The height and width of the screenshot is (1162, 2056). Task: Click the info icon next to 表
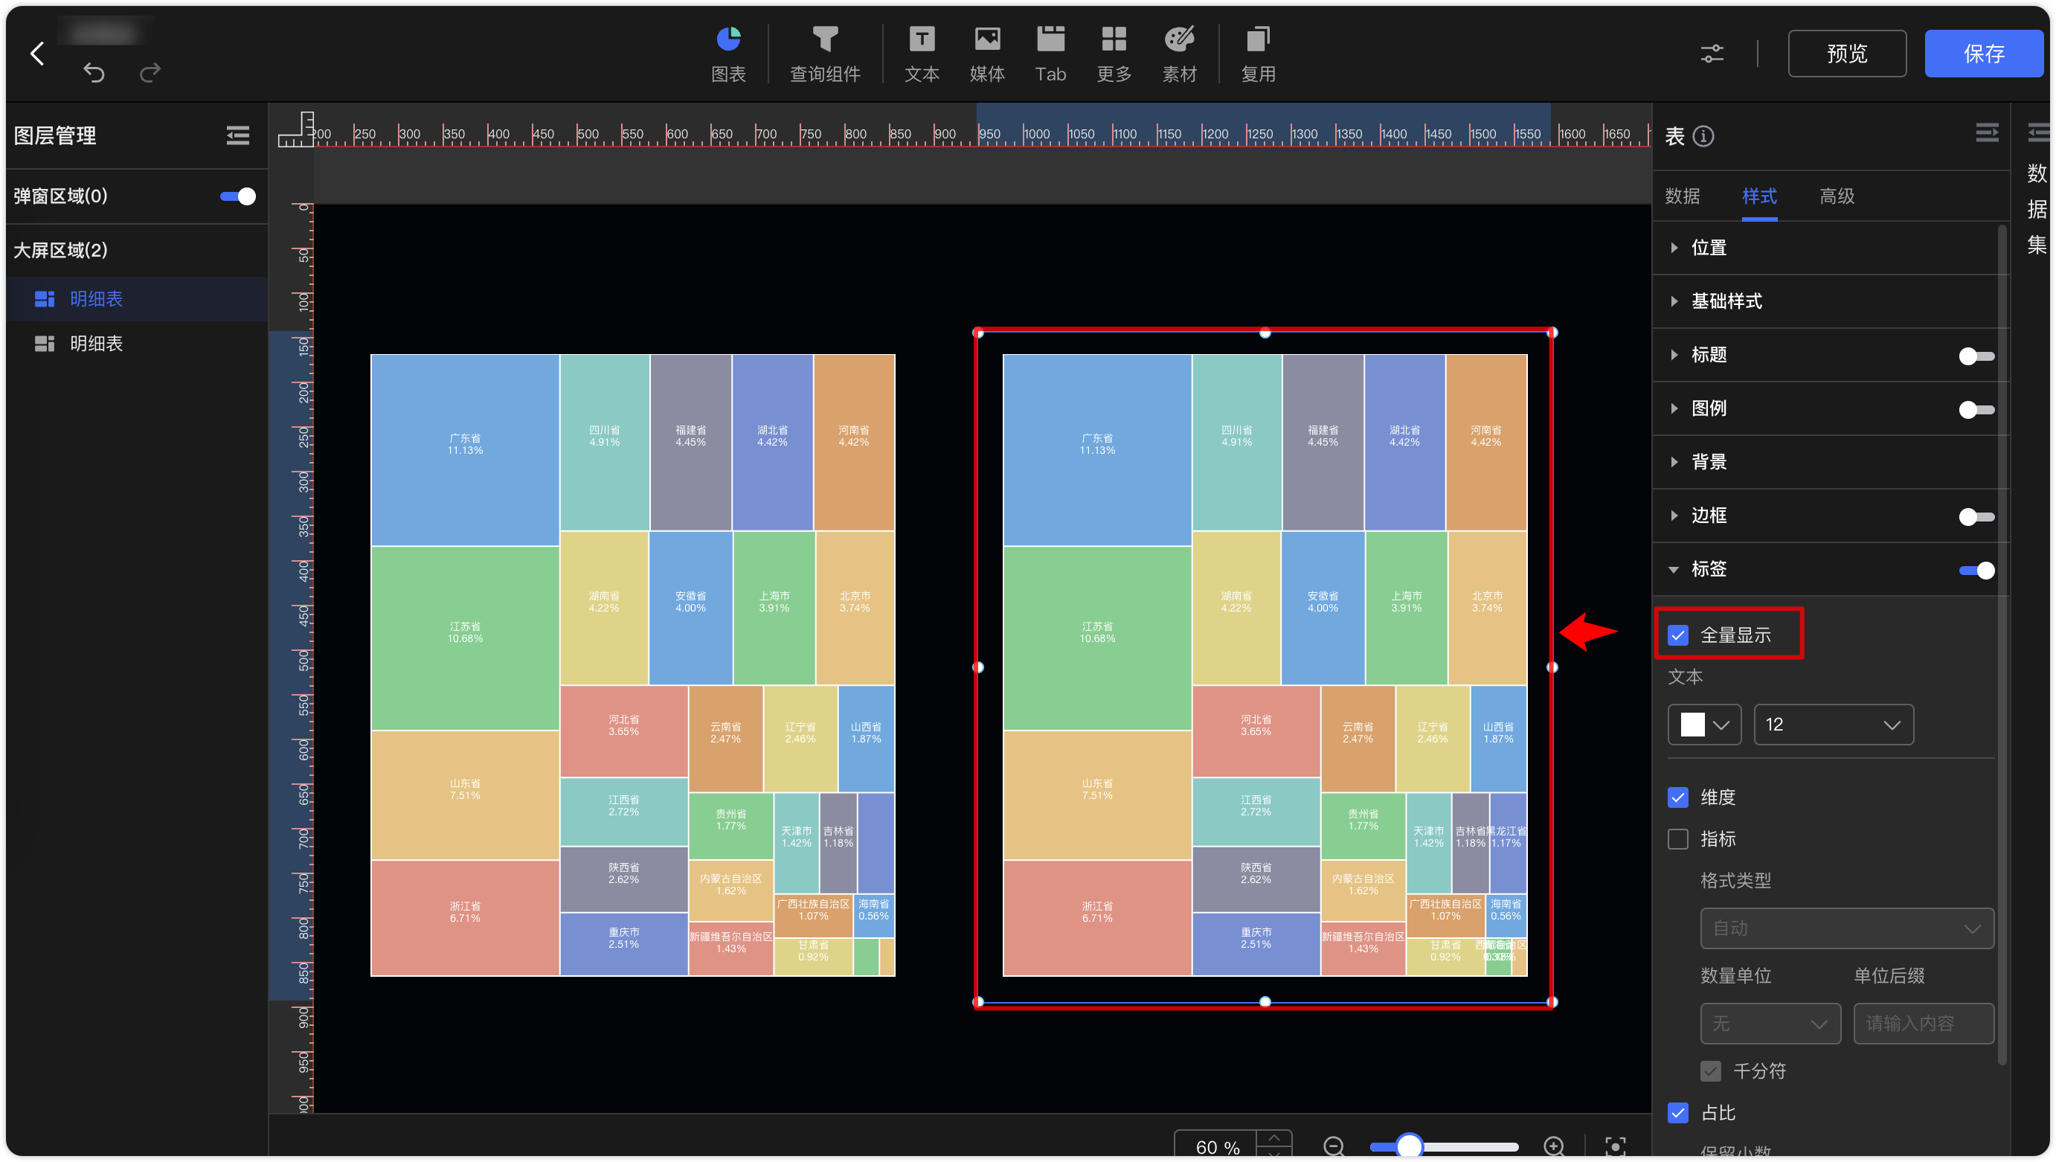[x=1703, y=136]
